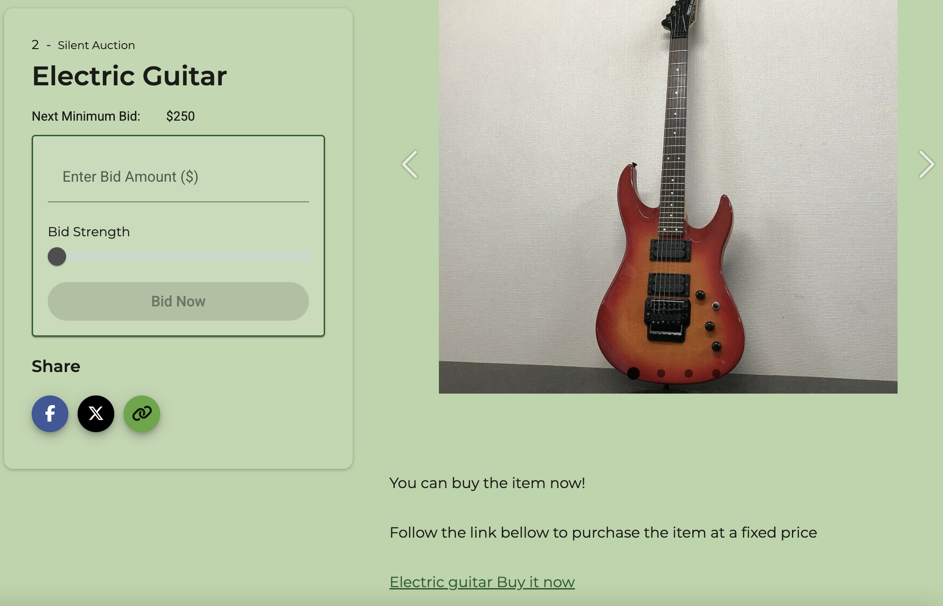Copy the item link via green chain icon
Image resolution: width=943 pixels, height=606 pixels.
click(142, 414)
